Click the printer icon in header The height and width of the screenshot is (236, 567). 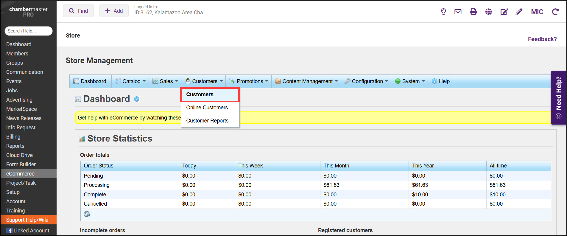[473, 12]
